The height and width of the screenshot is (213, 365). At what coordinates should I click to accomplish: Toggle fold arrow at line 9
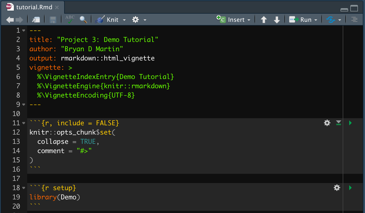pos(24,105)
